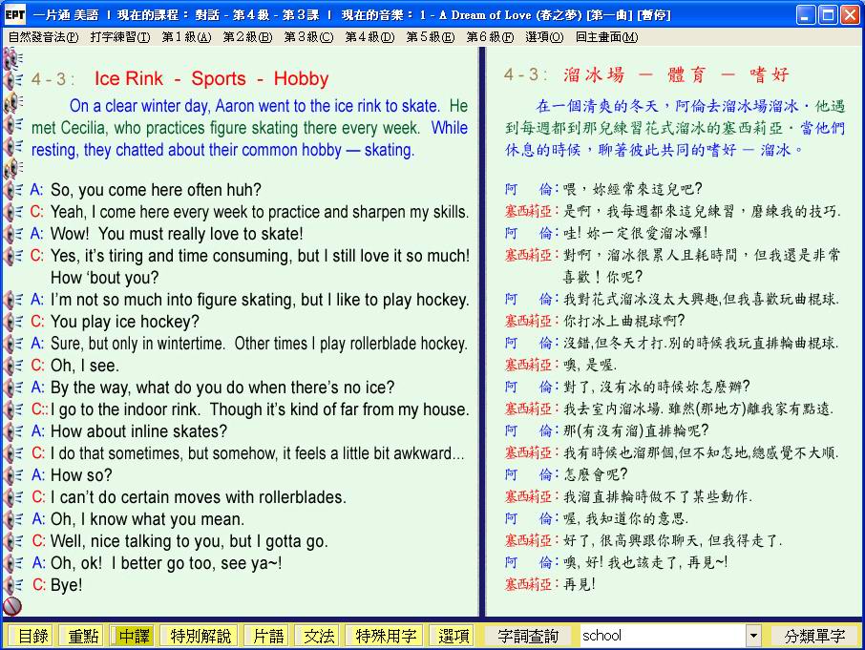Viewport: 865px width, 650px height.
Task: Play audio for 'You play ice hockey?'
Action: point(13,322)
